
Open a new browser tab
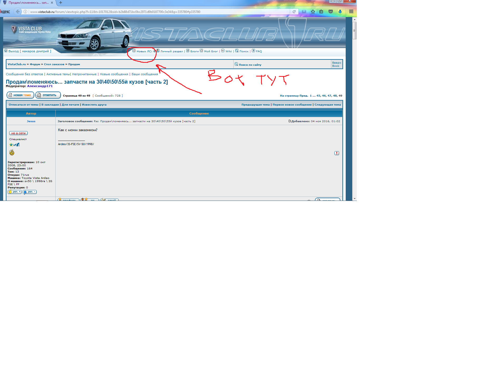[61, 3]
